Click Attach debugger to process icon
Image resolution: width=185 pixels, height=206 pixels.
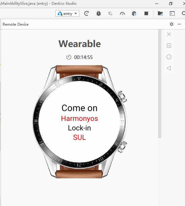[x=134, y=13]
